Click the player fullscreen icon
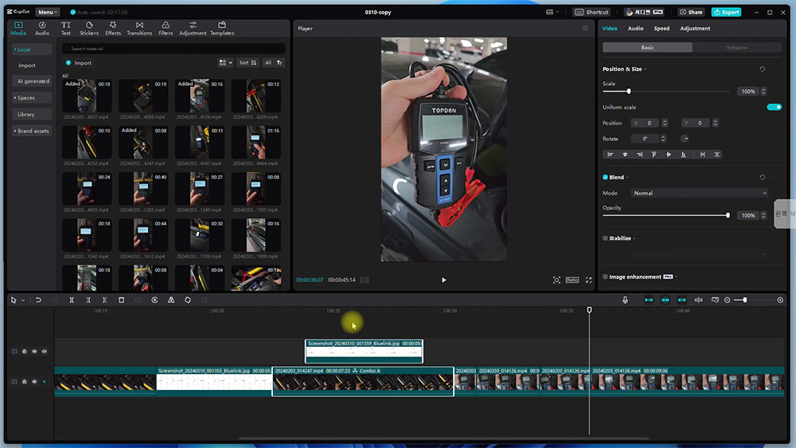796x448 pixels. (x=588, y=280)
